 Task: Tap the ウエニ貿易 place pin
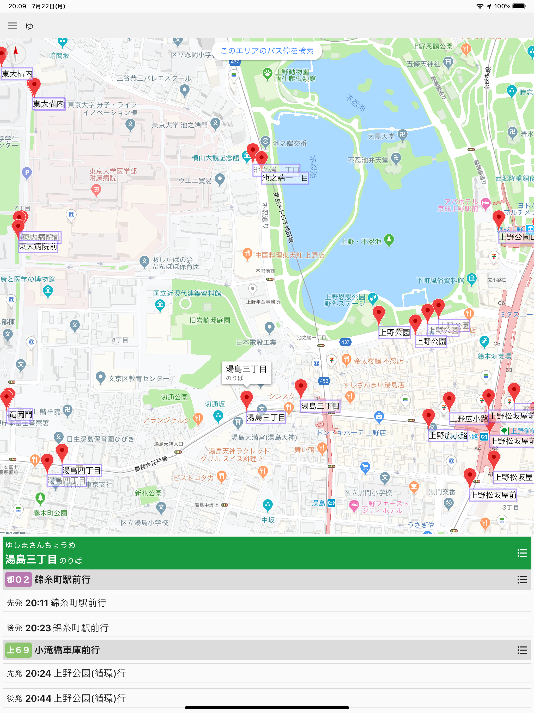(220, 179)
